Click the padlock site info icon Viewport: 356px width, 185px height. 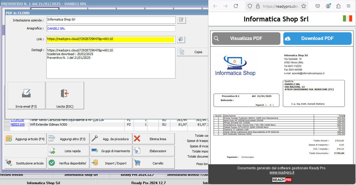coord(258,6)
